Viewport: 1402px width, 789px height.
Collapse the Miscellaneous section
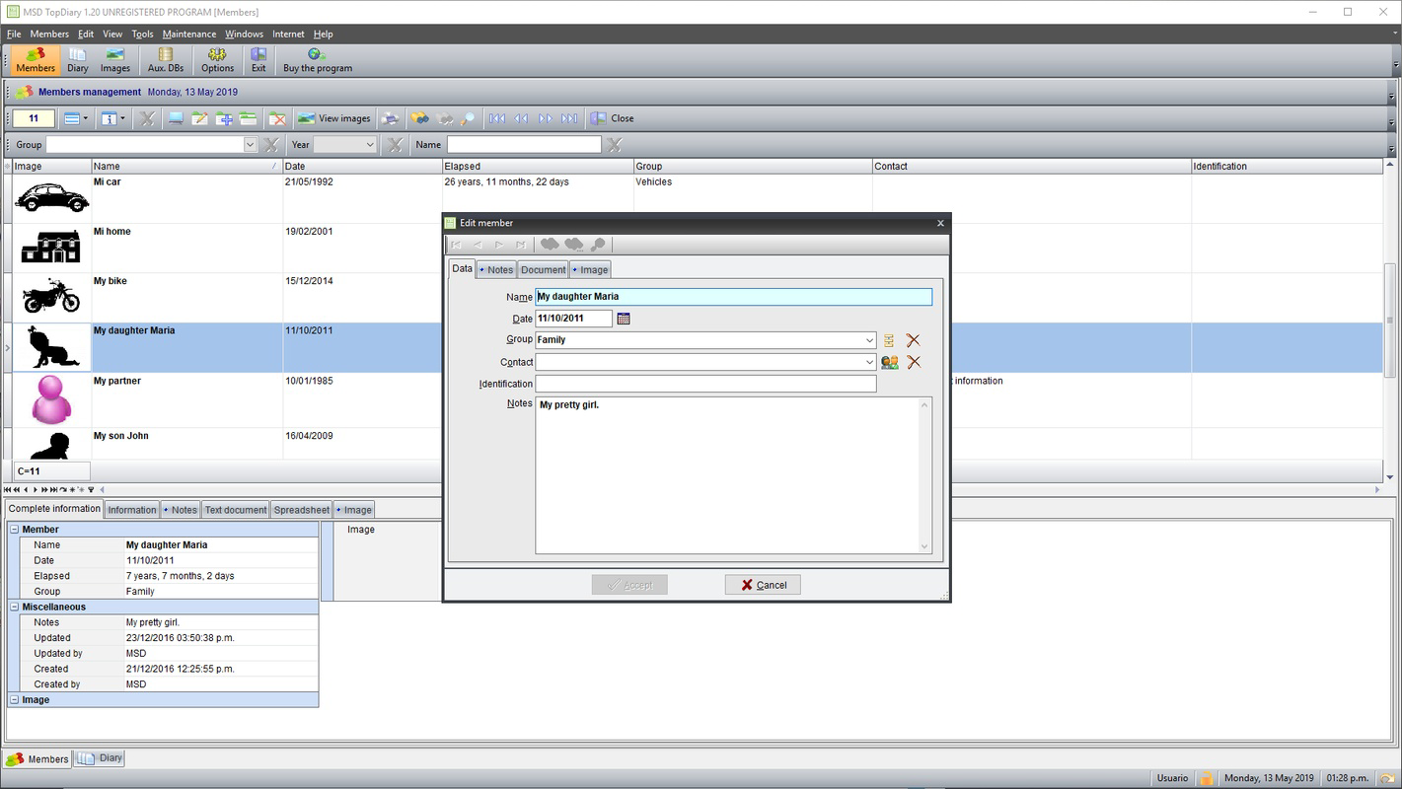[x=15, y=607]
